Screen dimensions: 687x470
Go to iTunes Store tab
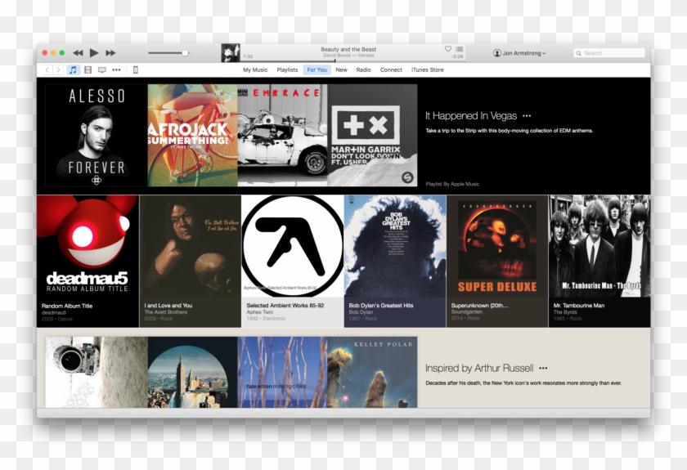pos(428,69)
